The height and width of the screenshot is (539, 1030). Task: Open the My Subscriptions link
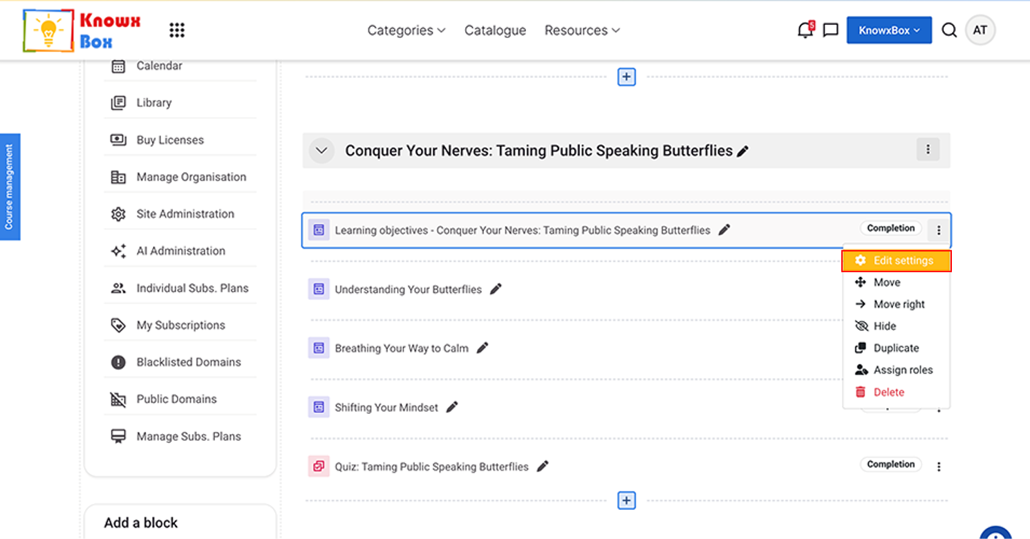[x=181, y=325]
